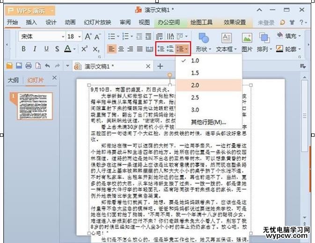Open the 动画 ribbon tab
The width and height of the screenshot is (315, 243).
click(x=70, y=22)
